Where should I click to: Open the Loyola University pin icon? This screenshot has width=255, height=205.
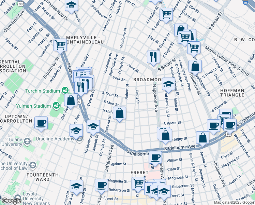point(18,198)
